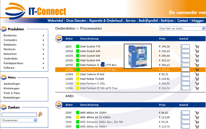Click quantity field for Intel Socket 775
Screen dimensions: 206x129
coord(185,46)
